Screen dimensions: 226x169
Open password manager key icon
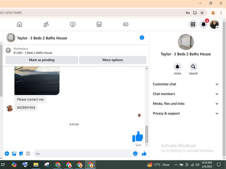click(188, 13)
